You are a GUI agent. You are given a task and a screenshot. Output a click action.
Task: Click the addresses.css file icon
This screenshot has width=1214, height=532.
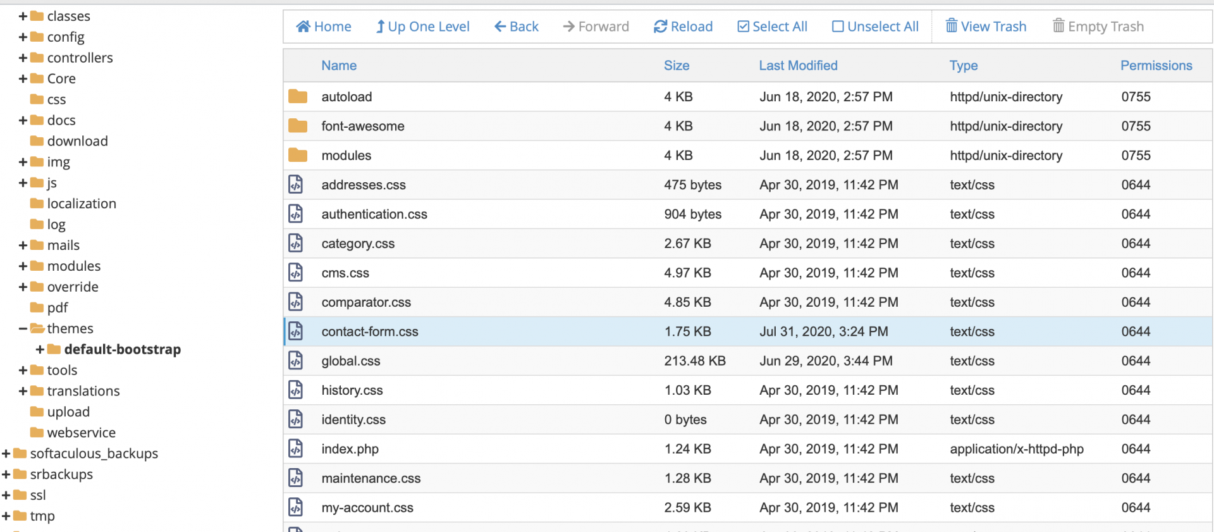(x=296, y=184)
